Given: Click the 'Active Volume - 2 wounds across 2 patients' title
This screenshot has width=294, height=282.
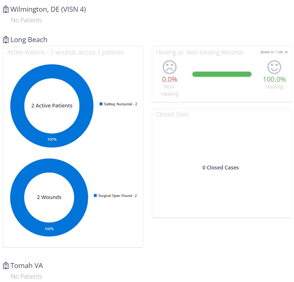Looking at the screenshot, I should coord(65,52).
